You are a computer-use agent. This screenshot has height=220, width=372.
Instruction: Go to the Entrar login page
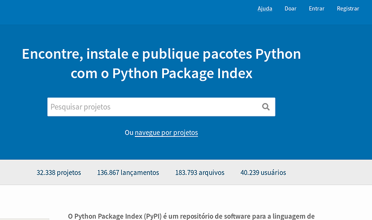pyautogui.click(x=316, y=9)
